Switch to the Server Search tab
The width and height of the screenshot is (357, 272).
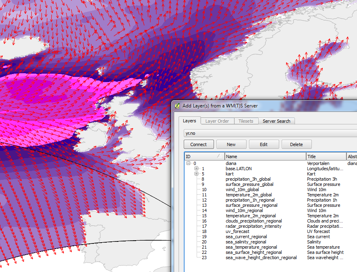pyautogui.click(x=276, y=121)
